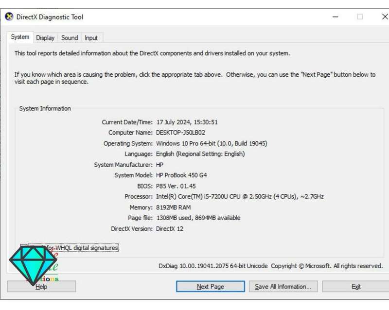Click Save All Information button
The image size is (389, 310).
click(283, 287)
